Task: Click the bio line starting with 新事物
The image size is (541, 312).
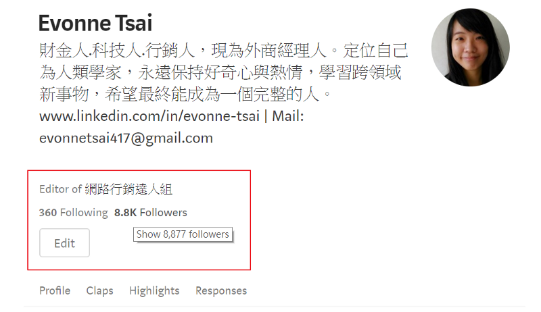Action: click(185, 94)
